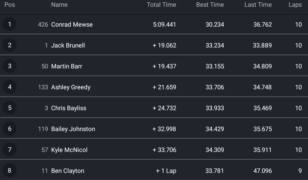Tap the position 3 circle badge
308x180 pixels.
10,66
